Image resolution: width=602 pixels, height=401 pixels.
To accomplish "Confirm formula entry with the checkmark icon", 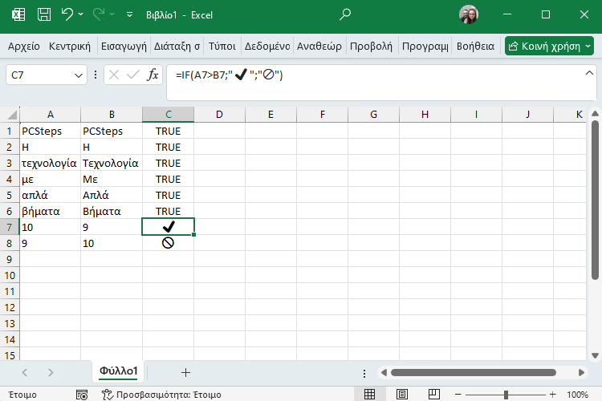I will tap(132, 75).
